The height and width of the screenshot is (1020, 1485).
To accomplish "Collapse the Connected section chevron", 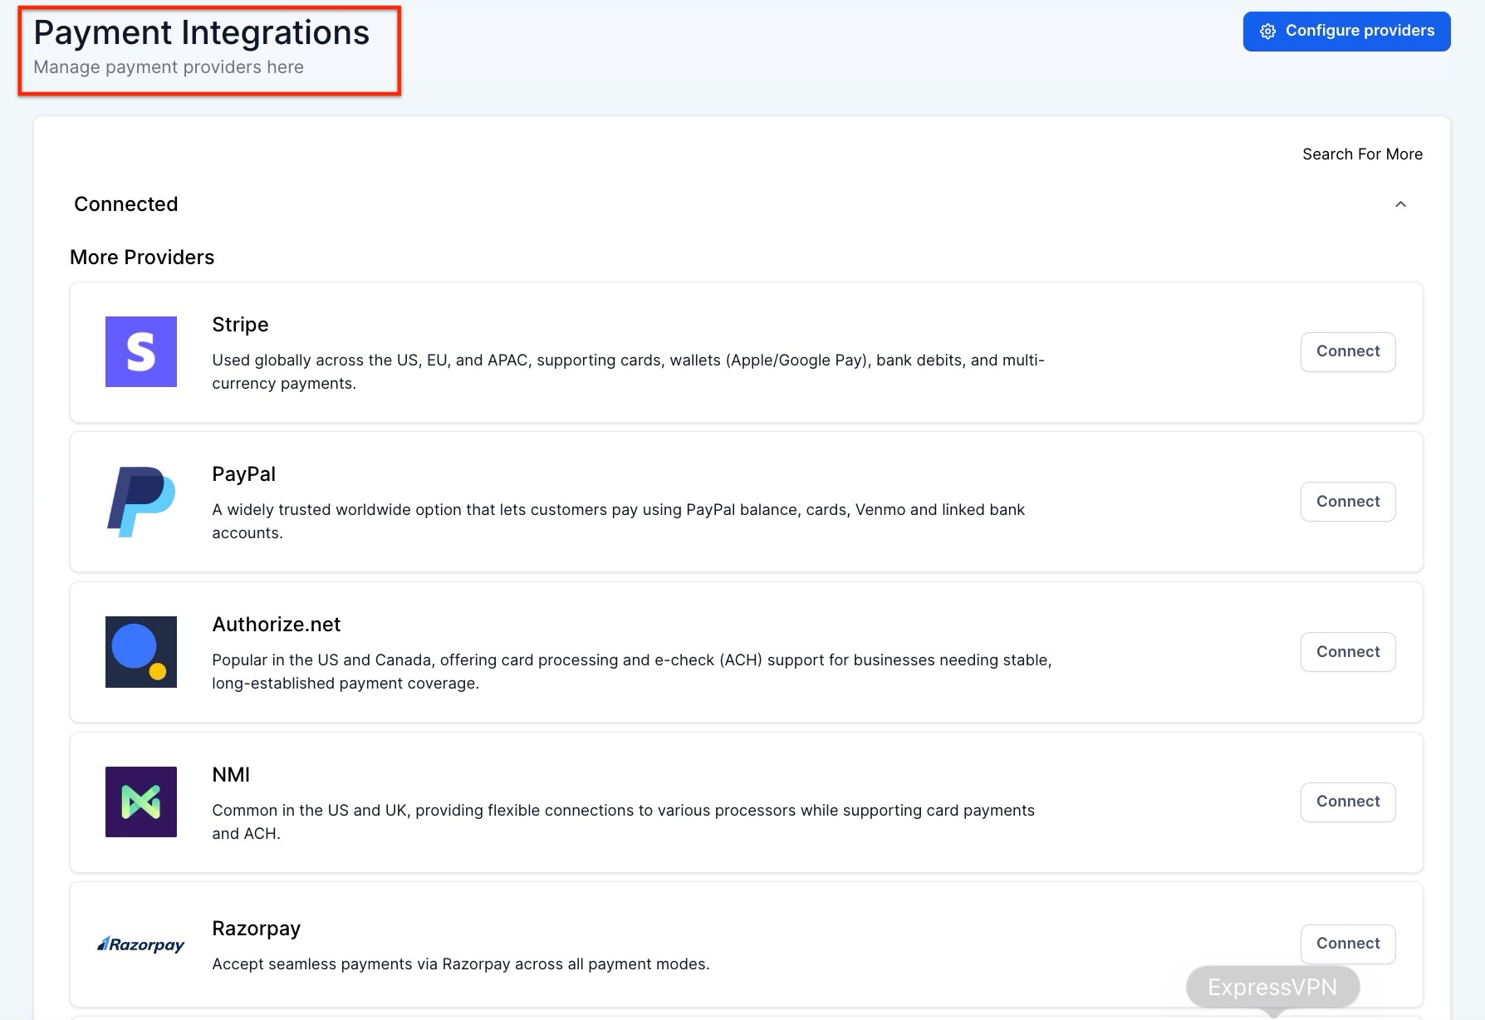I will (1400, 204).
